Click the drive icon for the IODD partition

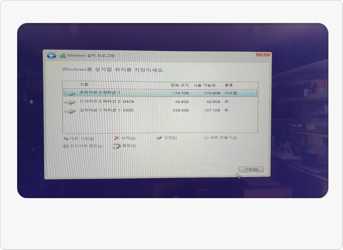[70, 111]
